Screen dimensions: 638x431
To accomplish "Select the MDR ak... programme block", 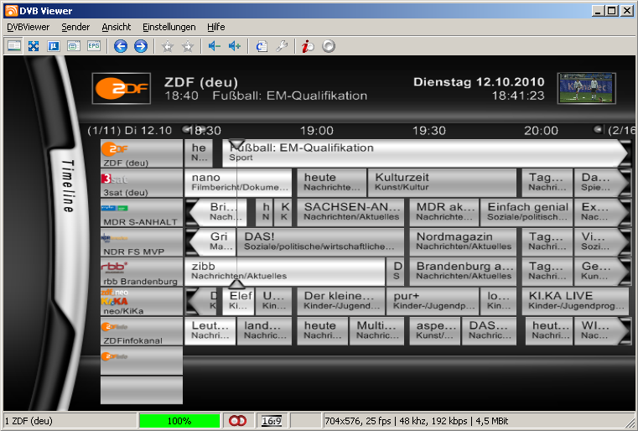I will pos(443,212).
